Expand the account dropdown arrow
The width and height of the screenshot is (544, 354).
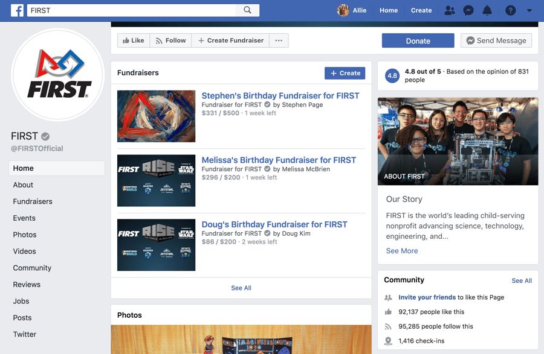click(529, 10)
